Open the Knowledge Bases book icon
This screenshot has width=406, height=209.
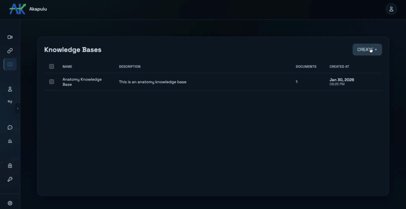click(10, 64)
